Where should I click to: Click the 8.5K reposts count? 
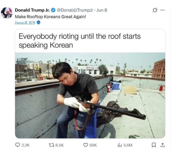(59, 145)
